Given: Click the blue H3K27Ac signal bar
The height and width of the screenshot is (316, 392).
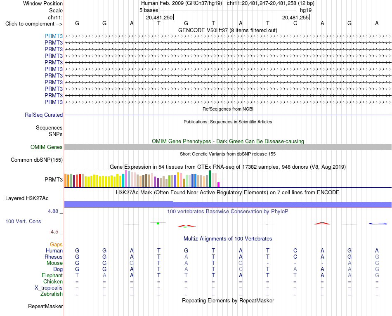Looking at the screenshot, I should (x=228, y=204).
